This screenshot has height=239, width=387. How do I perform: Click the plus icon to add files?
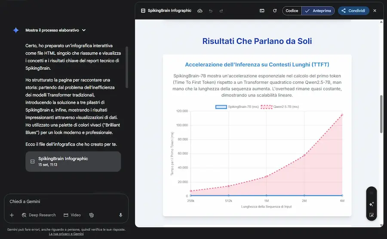(x=12, y=215)
